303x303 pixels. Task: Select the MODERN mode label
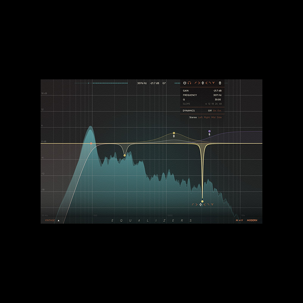point(252,220)
